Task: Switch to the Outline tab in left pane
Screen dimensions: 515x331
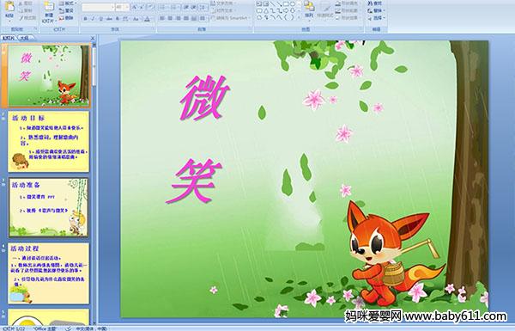Action: tap(24, 38)
